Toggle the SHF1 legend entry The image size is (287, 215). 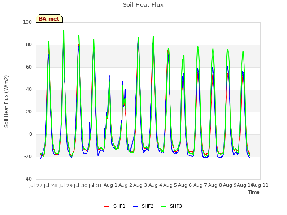pyautogui.click(x=115, y=206)
